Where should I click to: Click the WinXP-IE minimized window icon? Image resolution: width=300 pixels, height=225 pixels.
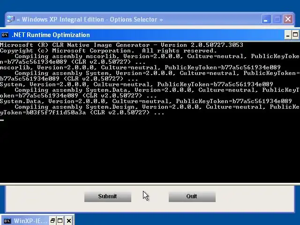coord(7,221)
